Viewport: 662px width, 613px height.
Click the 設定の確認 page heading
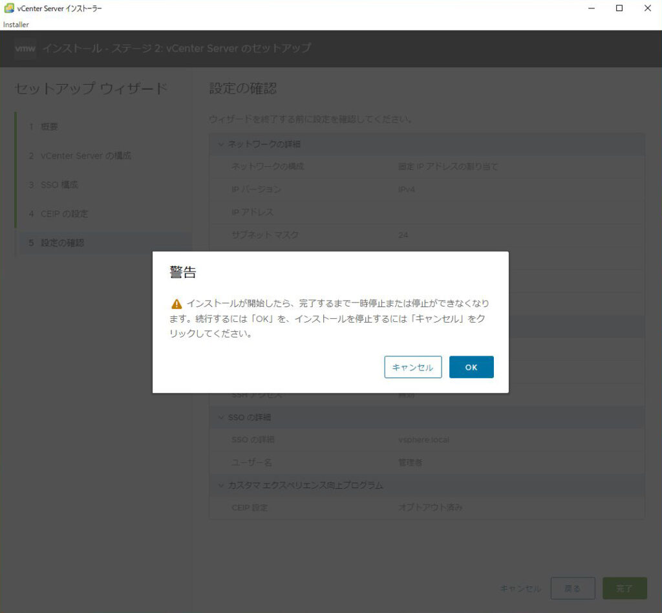pos(243,88)
